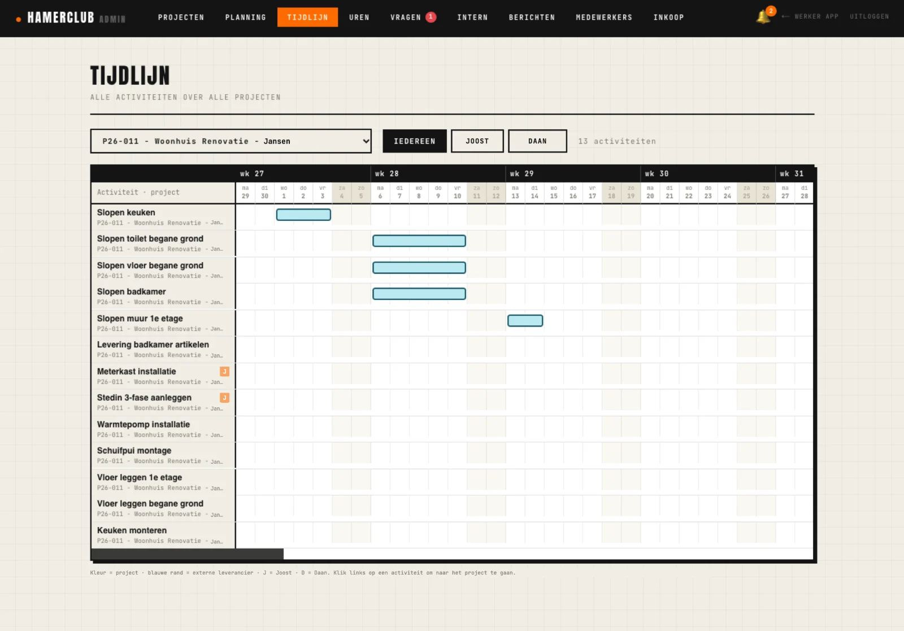Open the Vloer leggen begane grond activity

point(163,508)
